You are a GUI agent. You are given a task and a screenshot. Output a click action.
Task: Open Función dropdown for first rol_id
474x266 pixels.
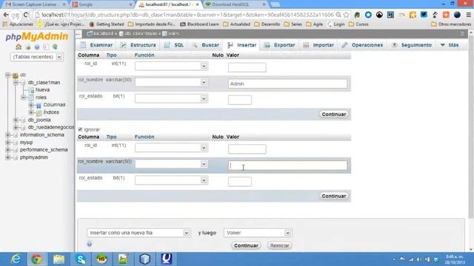pyautogui.click(x=171, y=66)
